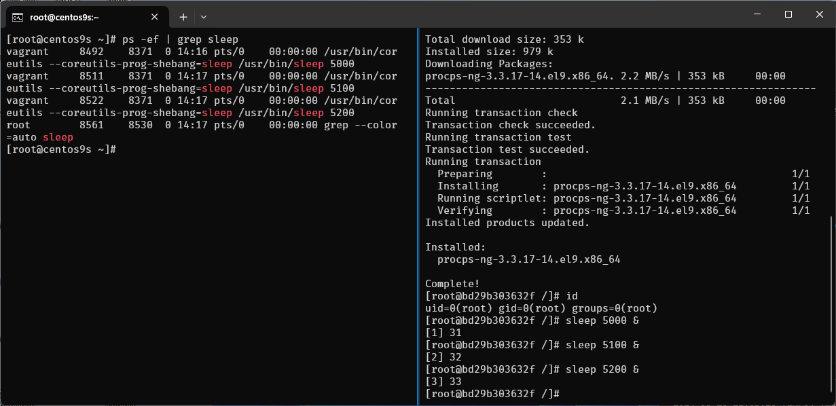Click the "Total download size: 353 k" line
Screen dimensions: 836x406
(x=504, y=39)
